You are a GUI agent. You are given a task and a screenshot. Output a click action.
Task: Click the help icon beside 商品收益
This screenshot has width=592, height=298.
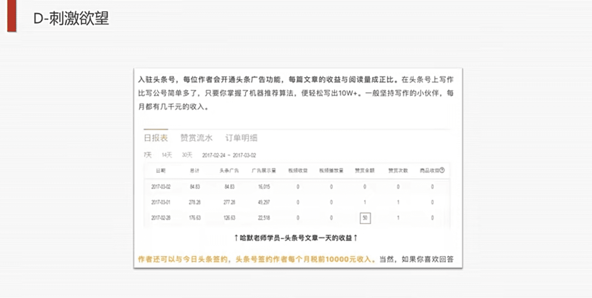tap(442, 170)
